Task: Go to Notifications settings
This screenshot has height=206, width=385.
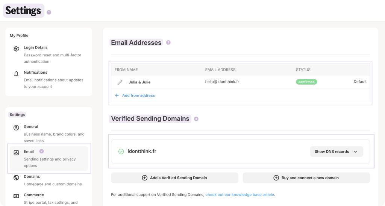Action: click(36, 73)
